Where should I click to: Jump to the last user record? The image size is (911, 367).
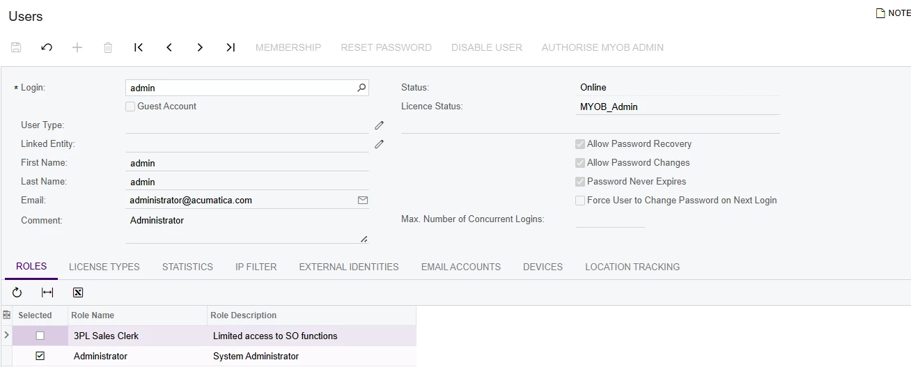coord(231,47)
